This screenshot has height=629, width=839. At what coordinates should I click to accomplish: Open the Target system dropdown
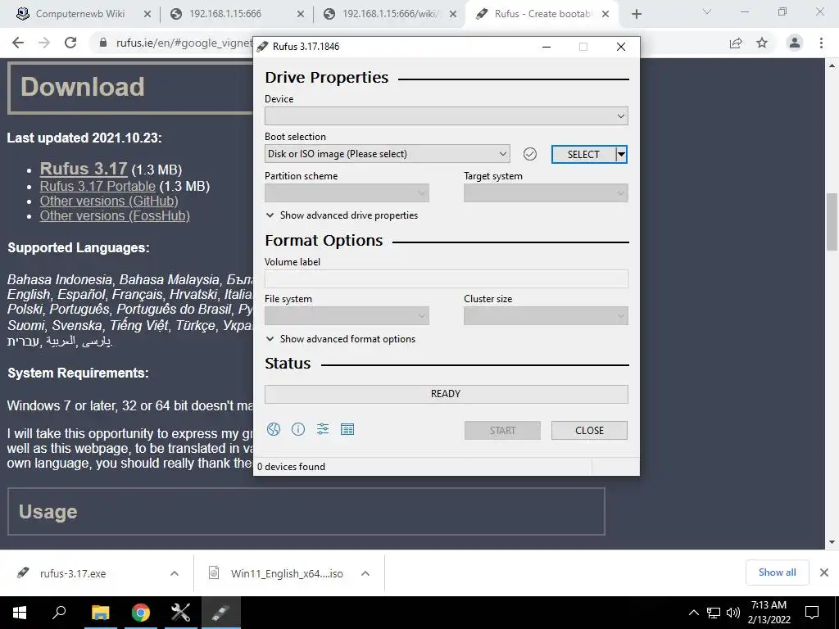(546, 193)
